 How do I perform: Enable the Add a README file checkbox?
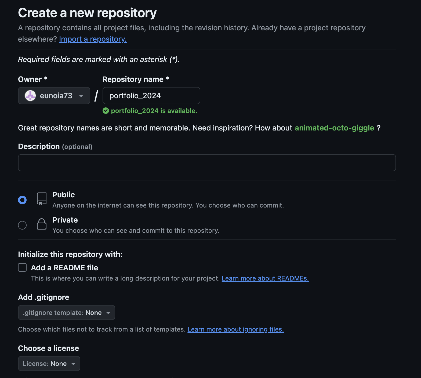22,267
